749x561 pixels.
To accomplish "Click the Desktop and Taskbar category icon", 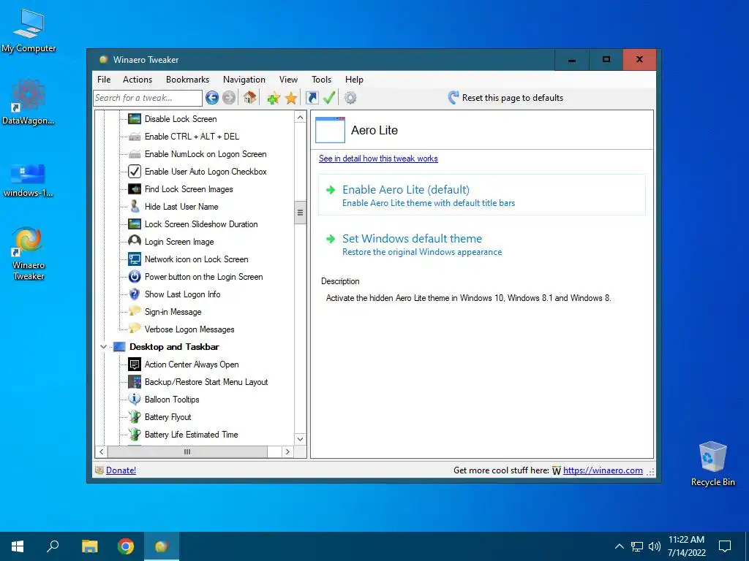I will pyautogui.click(x=119, y=347).
